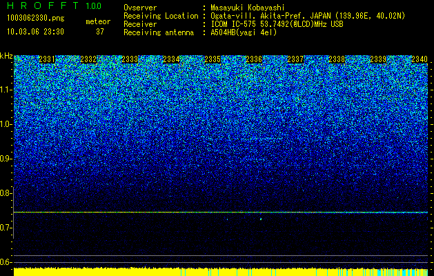434x276 pixels.
Task: Click the 2338 time marker
Action: click(x=337, y=59)
